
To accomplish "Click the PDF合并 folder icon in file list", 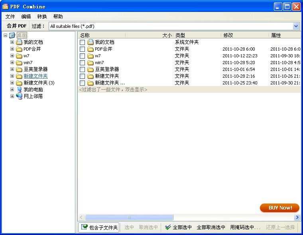I will (91, 49).
